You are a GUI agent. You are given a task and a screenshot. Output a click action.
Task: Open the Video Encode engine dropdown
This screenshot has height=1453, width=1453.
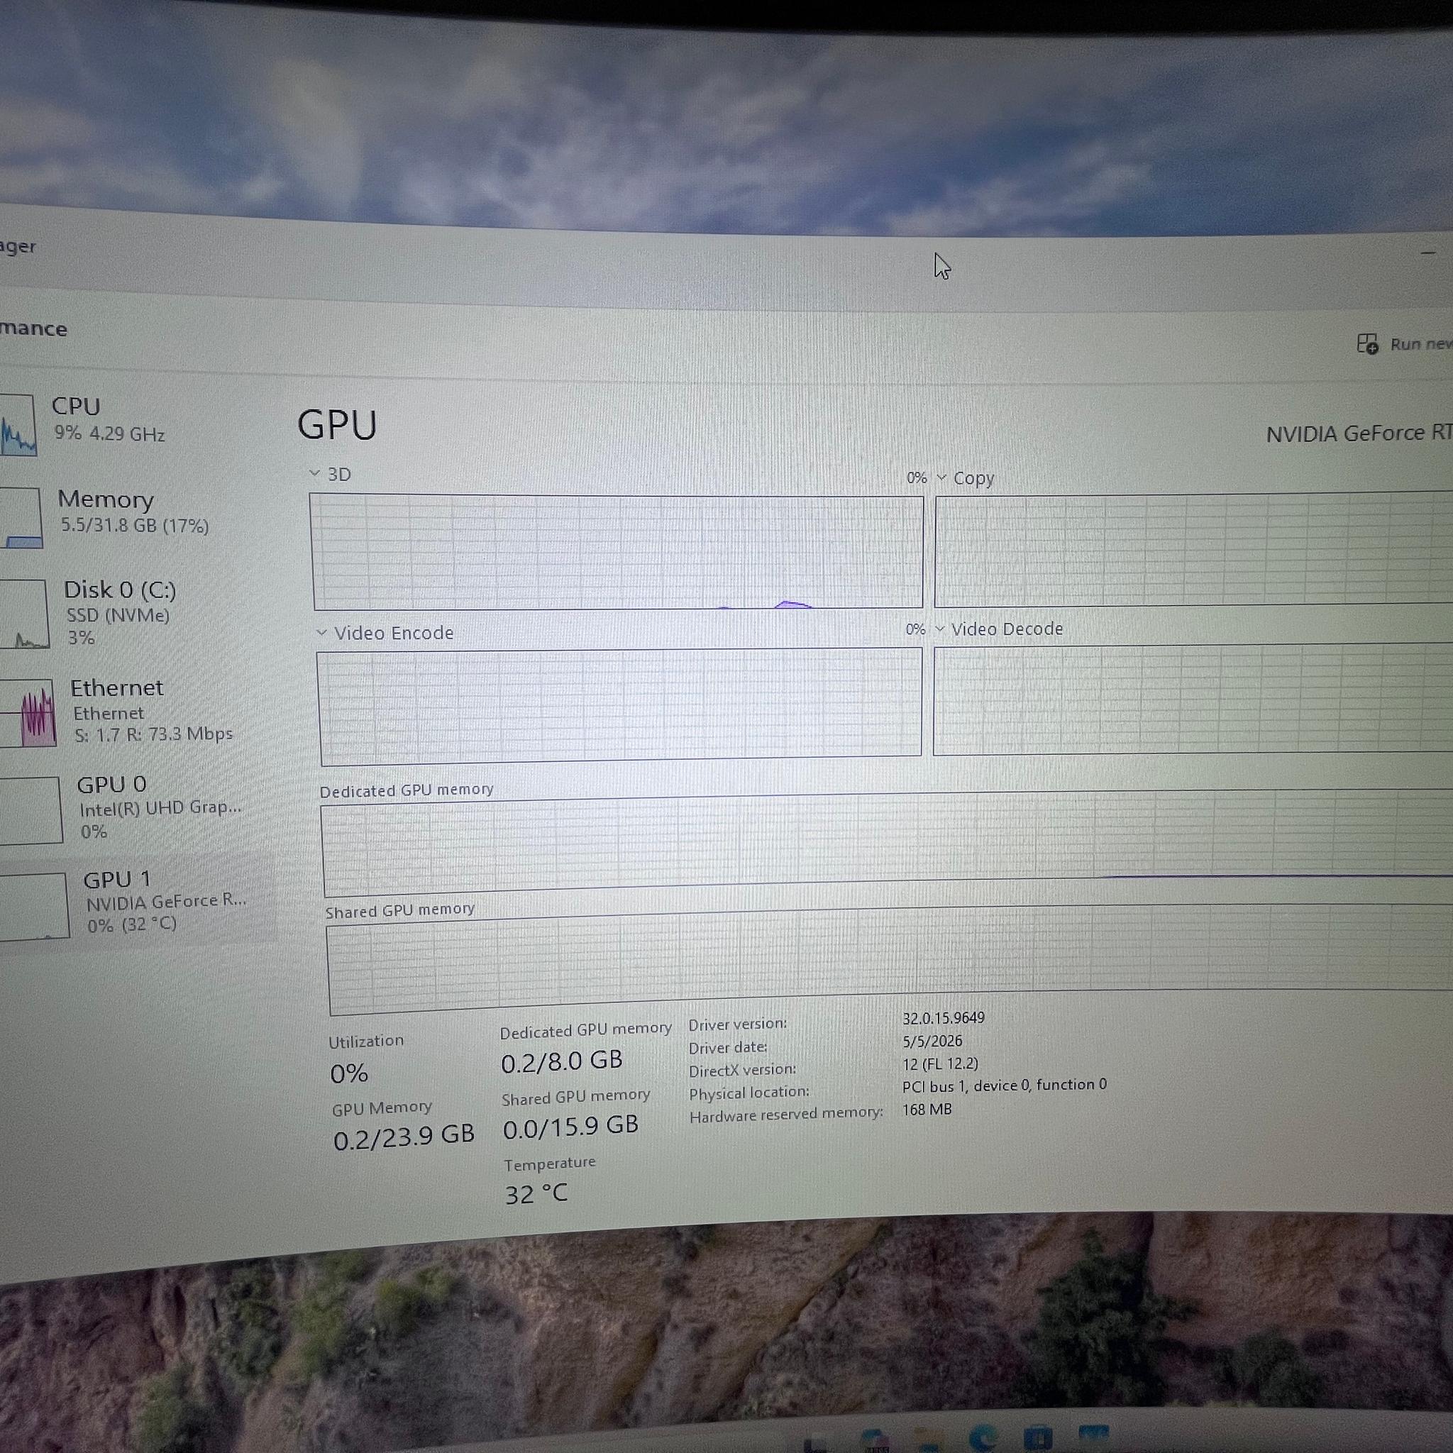tap(322, 632)
